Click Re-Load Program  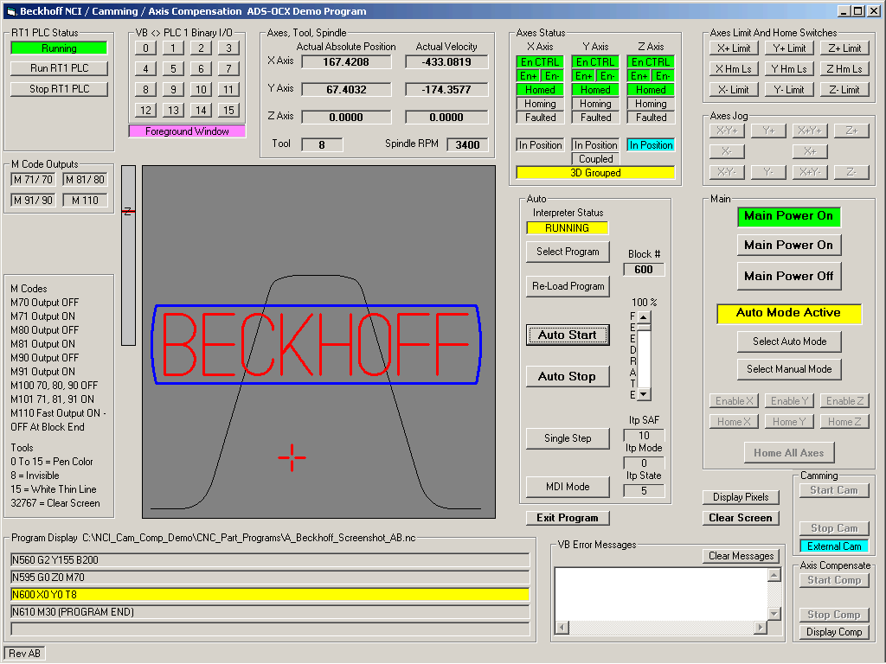pos(568,286)
